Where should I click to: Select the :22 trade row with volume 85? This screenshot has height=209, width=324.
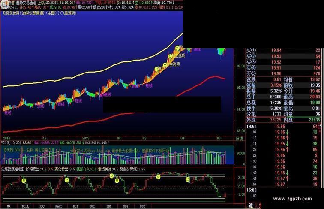282,150
